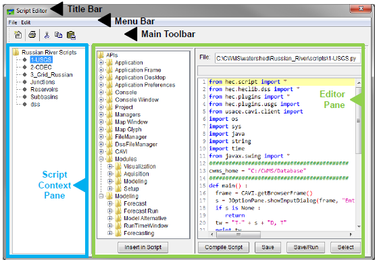Click the Print toolbar icon
Screen dimensions: 375x260
32,34
